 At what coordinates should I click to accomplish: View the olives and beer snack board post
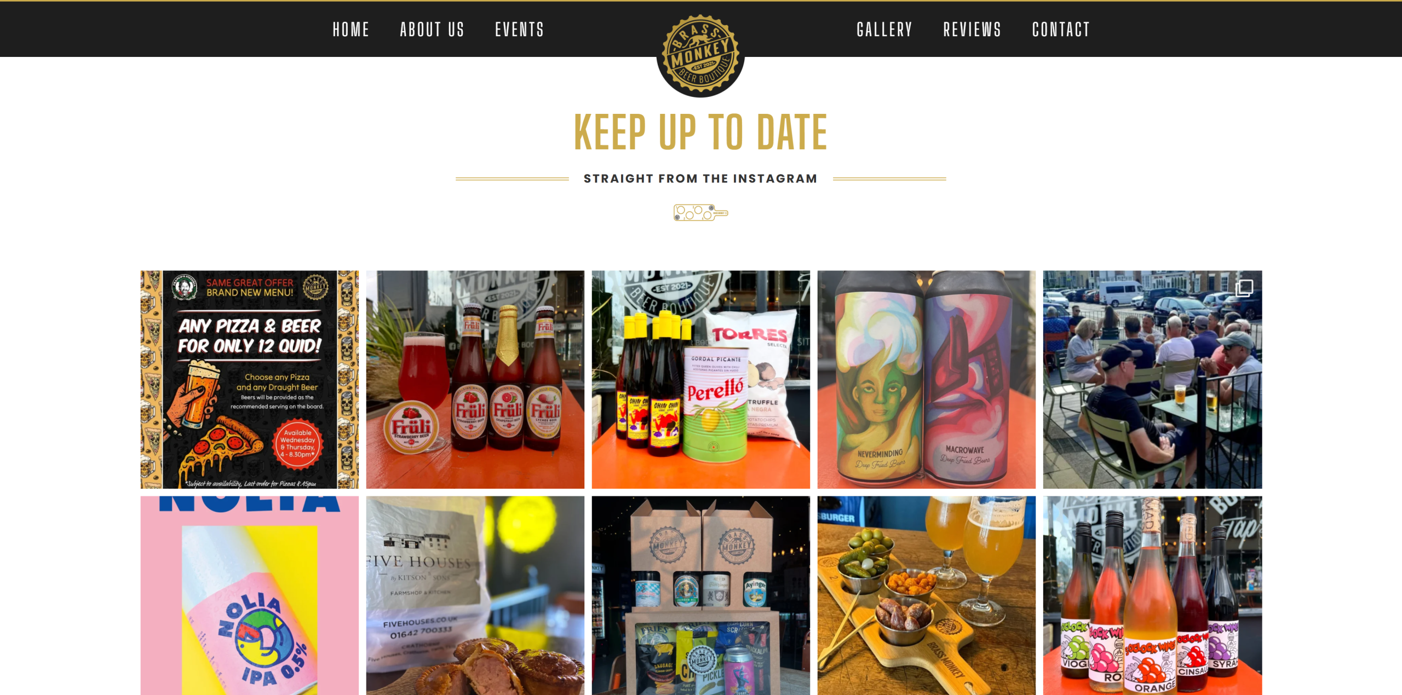click(927, 595)
